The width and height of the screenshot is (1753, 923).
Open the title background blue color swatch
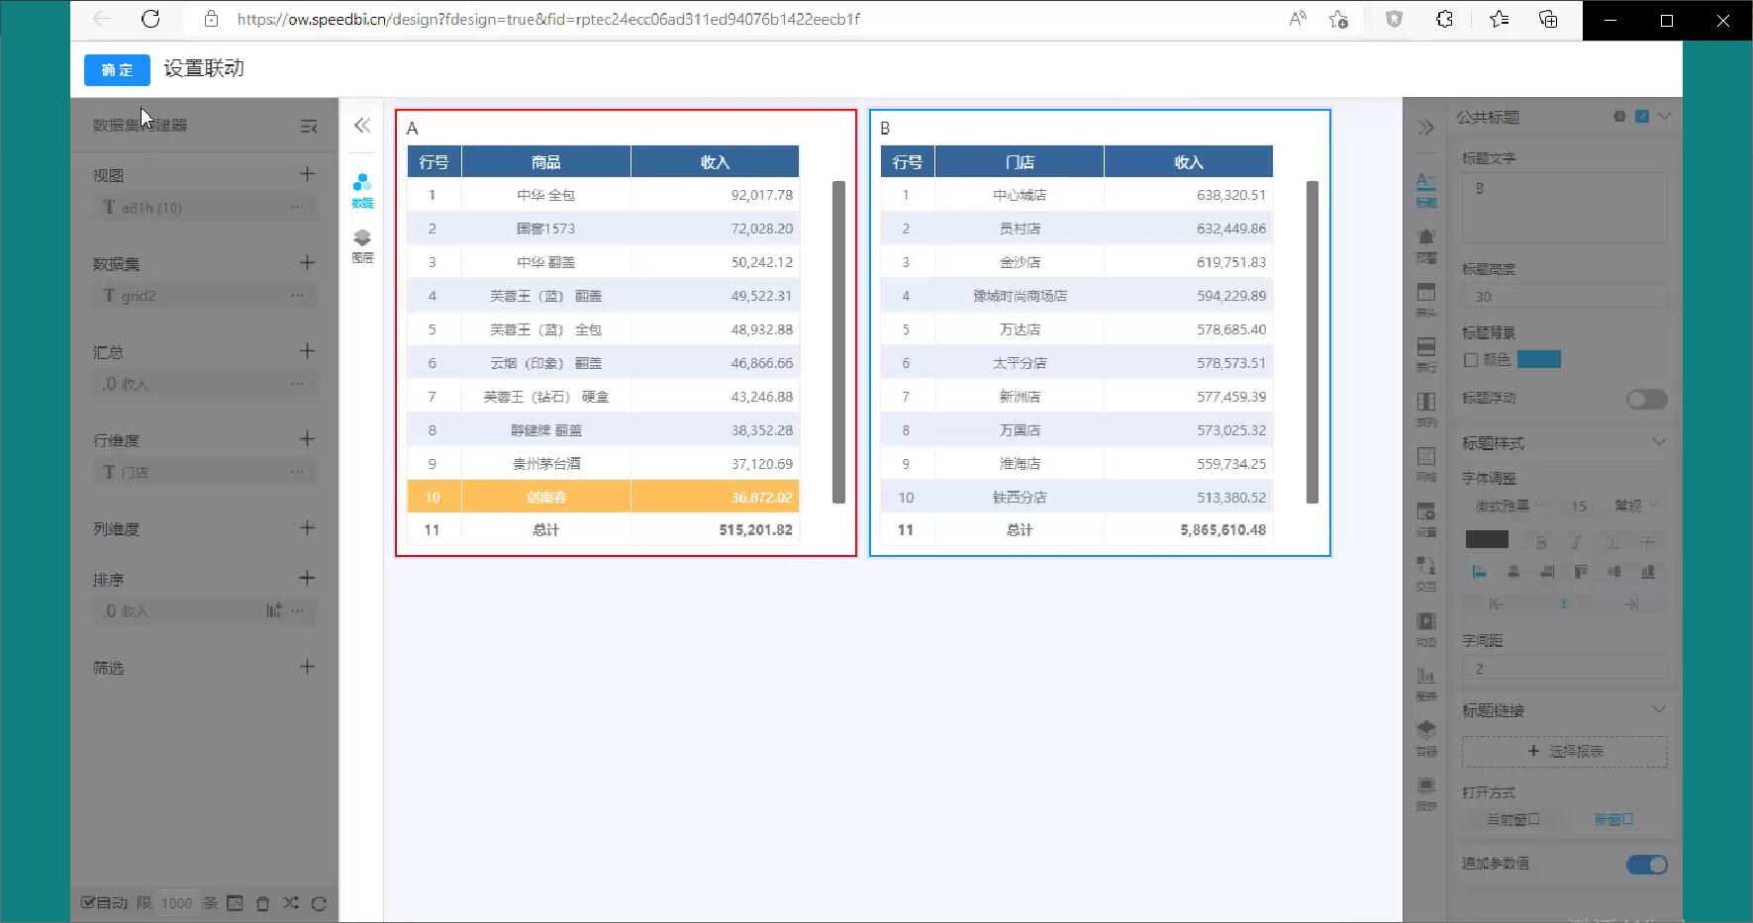click(x=1538, y=359)
